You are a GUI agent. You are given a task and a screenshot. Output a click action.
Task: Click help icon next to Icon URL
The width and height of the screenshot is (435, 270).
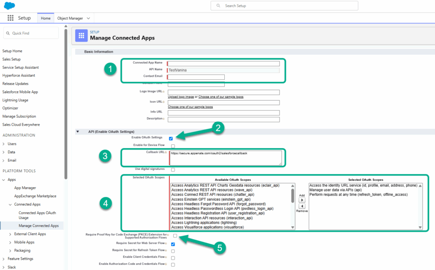[x=164, y=102]
